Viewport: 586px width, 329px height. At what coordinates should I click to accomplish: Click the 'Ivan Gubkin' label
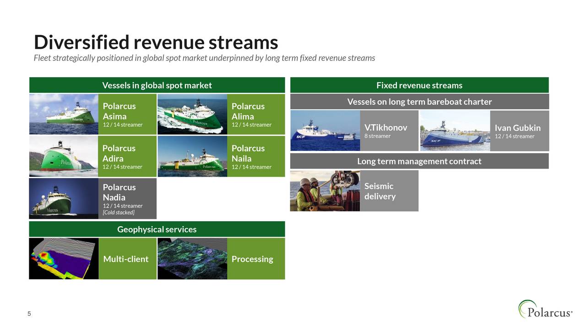click(518, 127)
